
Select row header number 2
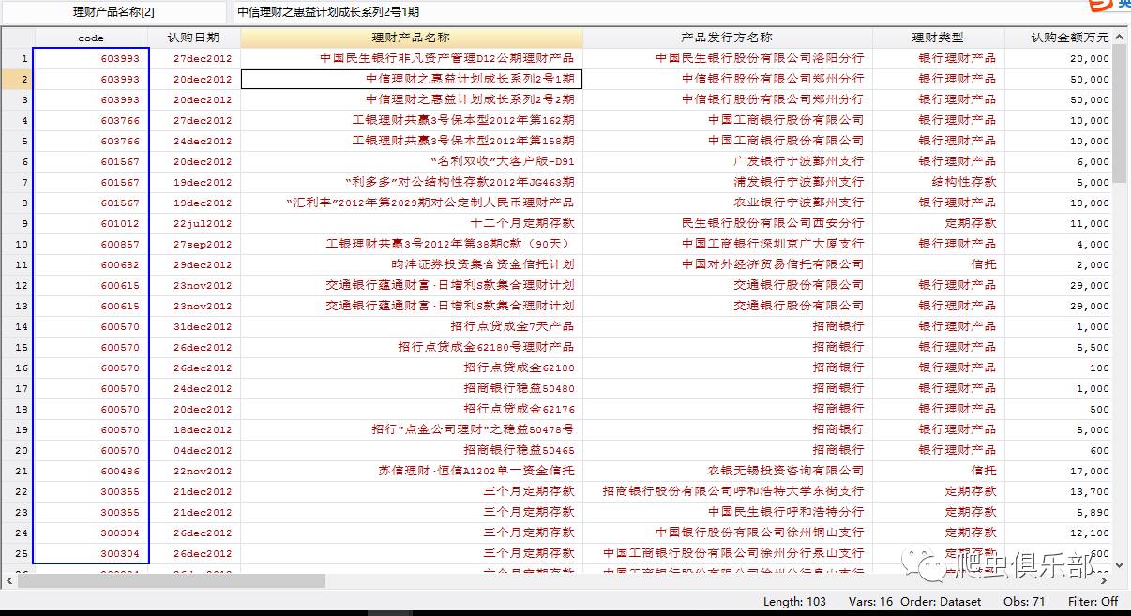18,79
